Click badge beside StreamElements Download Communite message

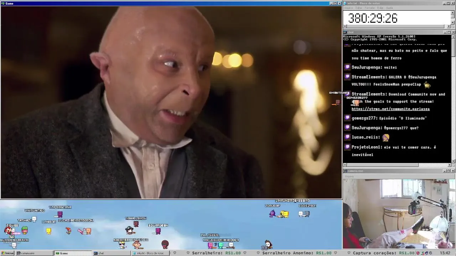click(347, 94)
